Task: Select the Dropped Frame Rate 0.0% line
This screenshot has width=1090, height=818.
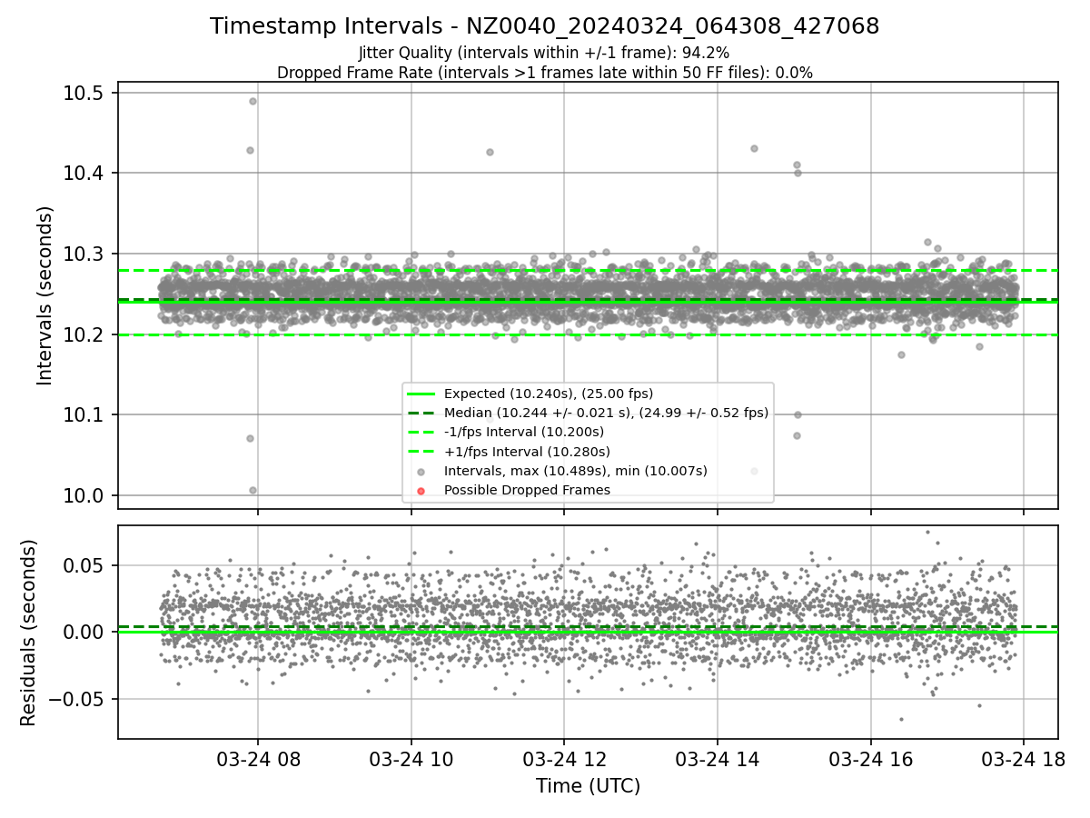Action: pyautogui.click(x=545, y=73)
